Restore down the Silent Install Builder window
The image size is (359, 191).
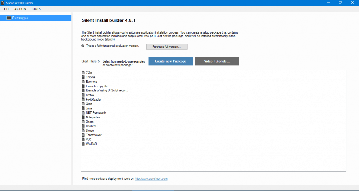[340, 3]
